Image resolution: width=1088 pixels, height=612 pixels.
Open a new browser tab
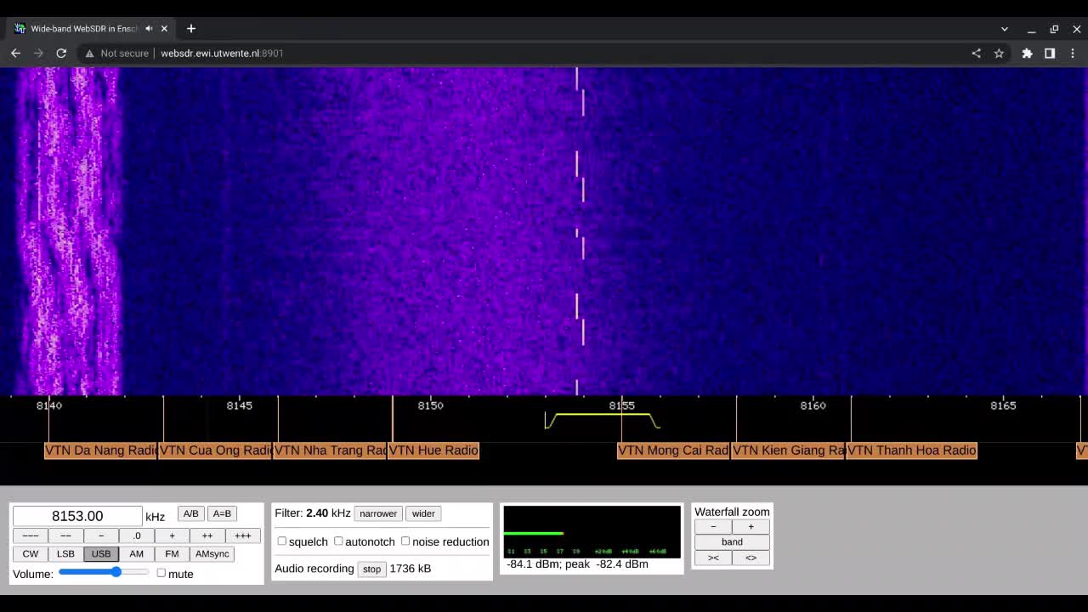191,28
